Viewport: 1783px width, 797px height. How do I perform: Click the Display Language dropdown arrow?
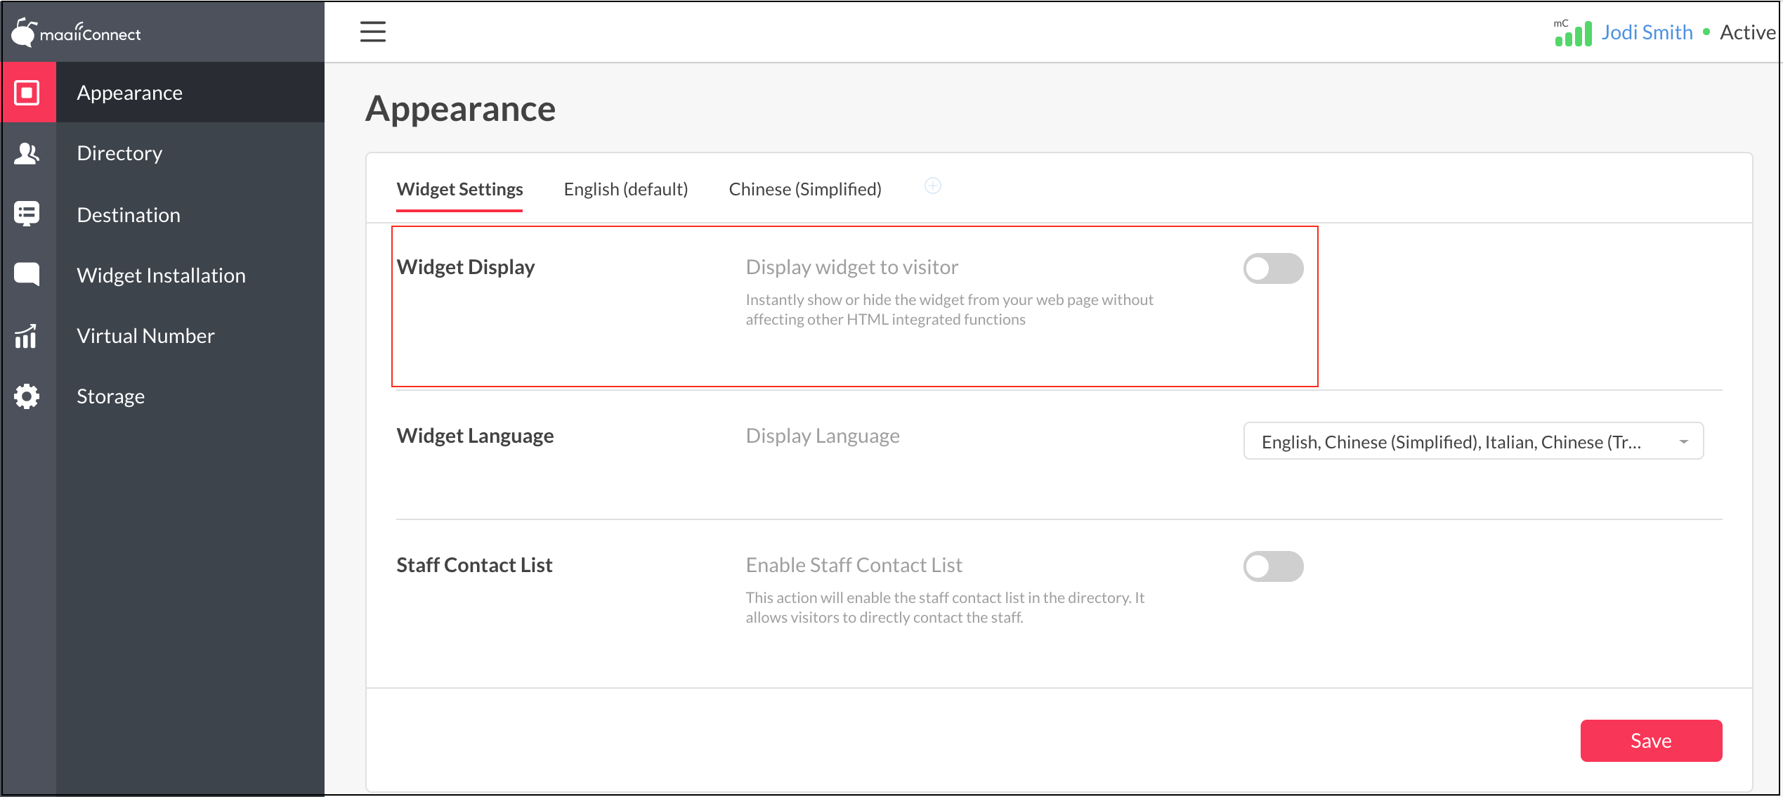(x=1683, y=441)
